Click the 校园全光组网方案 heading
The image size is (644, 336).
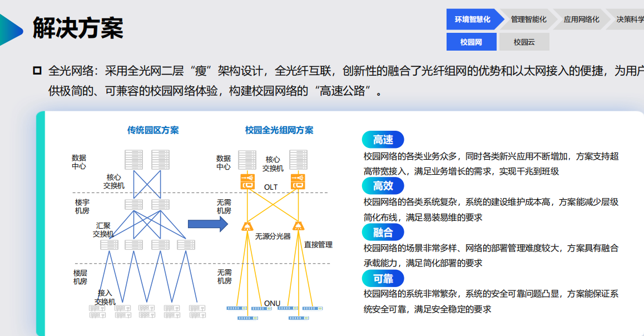click(x=279, y=130)
